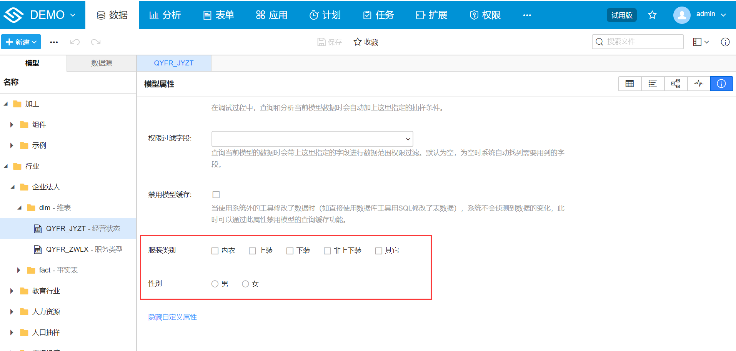Select the table data view icon

pyautogui.click(x=629, y=84)
